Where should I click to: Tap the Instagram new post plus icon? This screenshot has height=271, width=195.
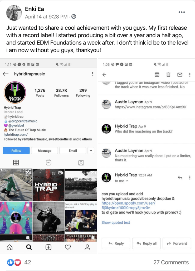pyautogui.click(x=48, y=247)
